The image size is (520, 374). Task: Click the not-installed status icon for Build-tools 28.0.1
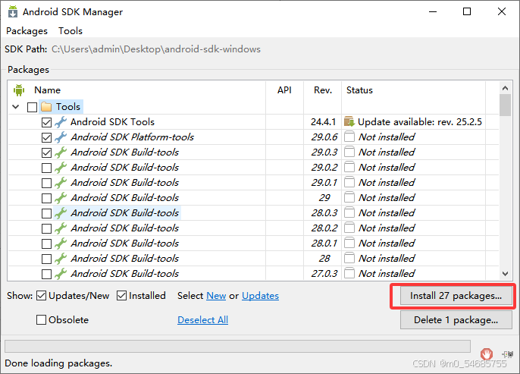[x=349, y=244]
